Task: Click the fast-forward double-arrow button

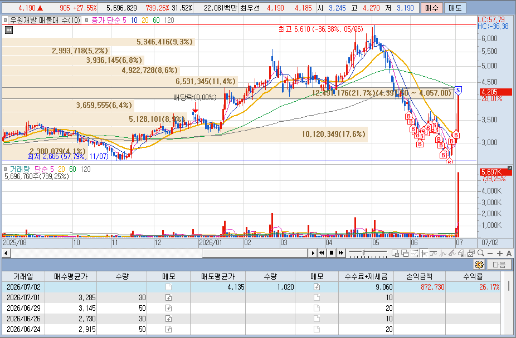Action: tap(341, 253)
